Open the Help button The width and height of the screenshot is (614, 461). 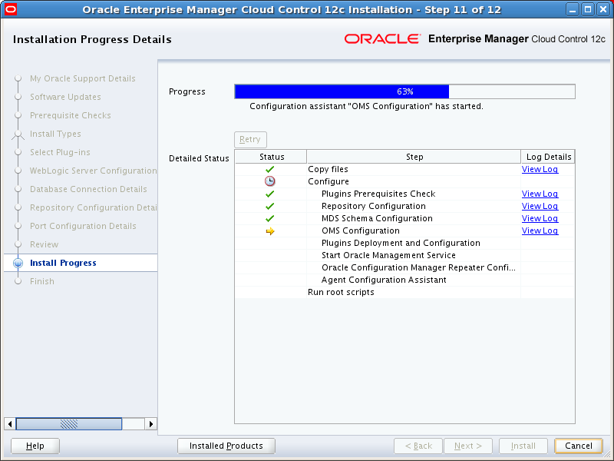click(x=35, y=446)
